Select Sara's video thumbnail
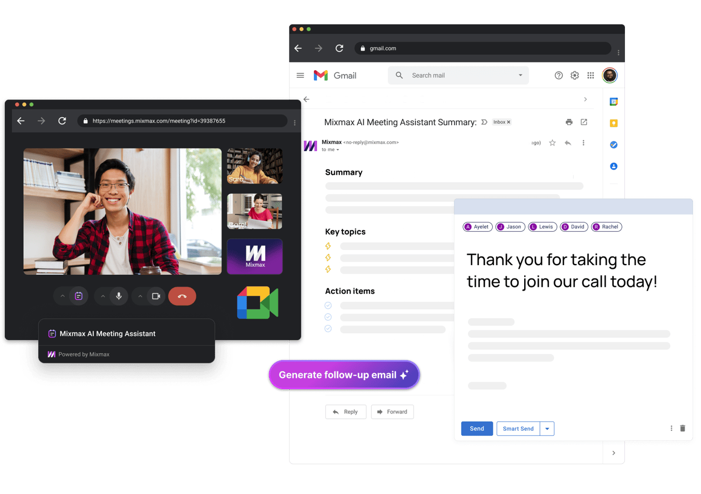Viewport: 701px width, 494px height. [255, 166]
